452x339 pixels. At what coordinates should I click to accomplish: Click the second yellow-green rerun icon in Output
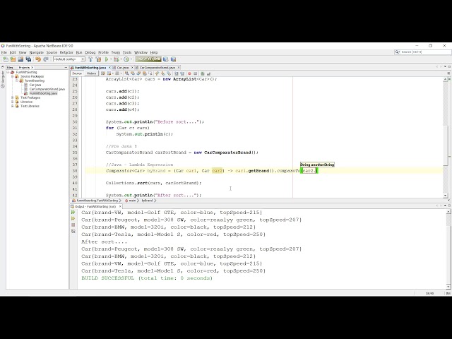point(73,218)
